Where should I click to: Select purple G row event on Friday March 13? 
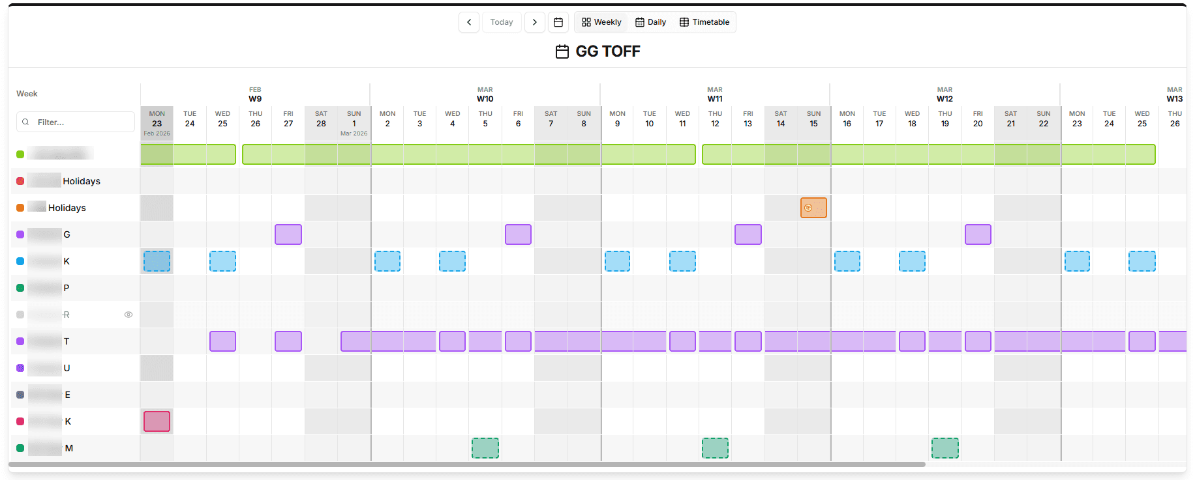coord(748,234)
